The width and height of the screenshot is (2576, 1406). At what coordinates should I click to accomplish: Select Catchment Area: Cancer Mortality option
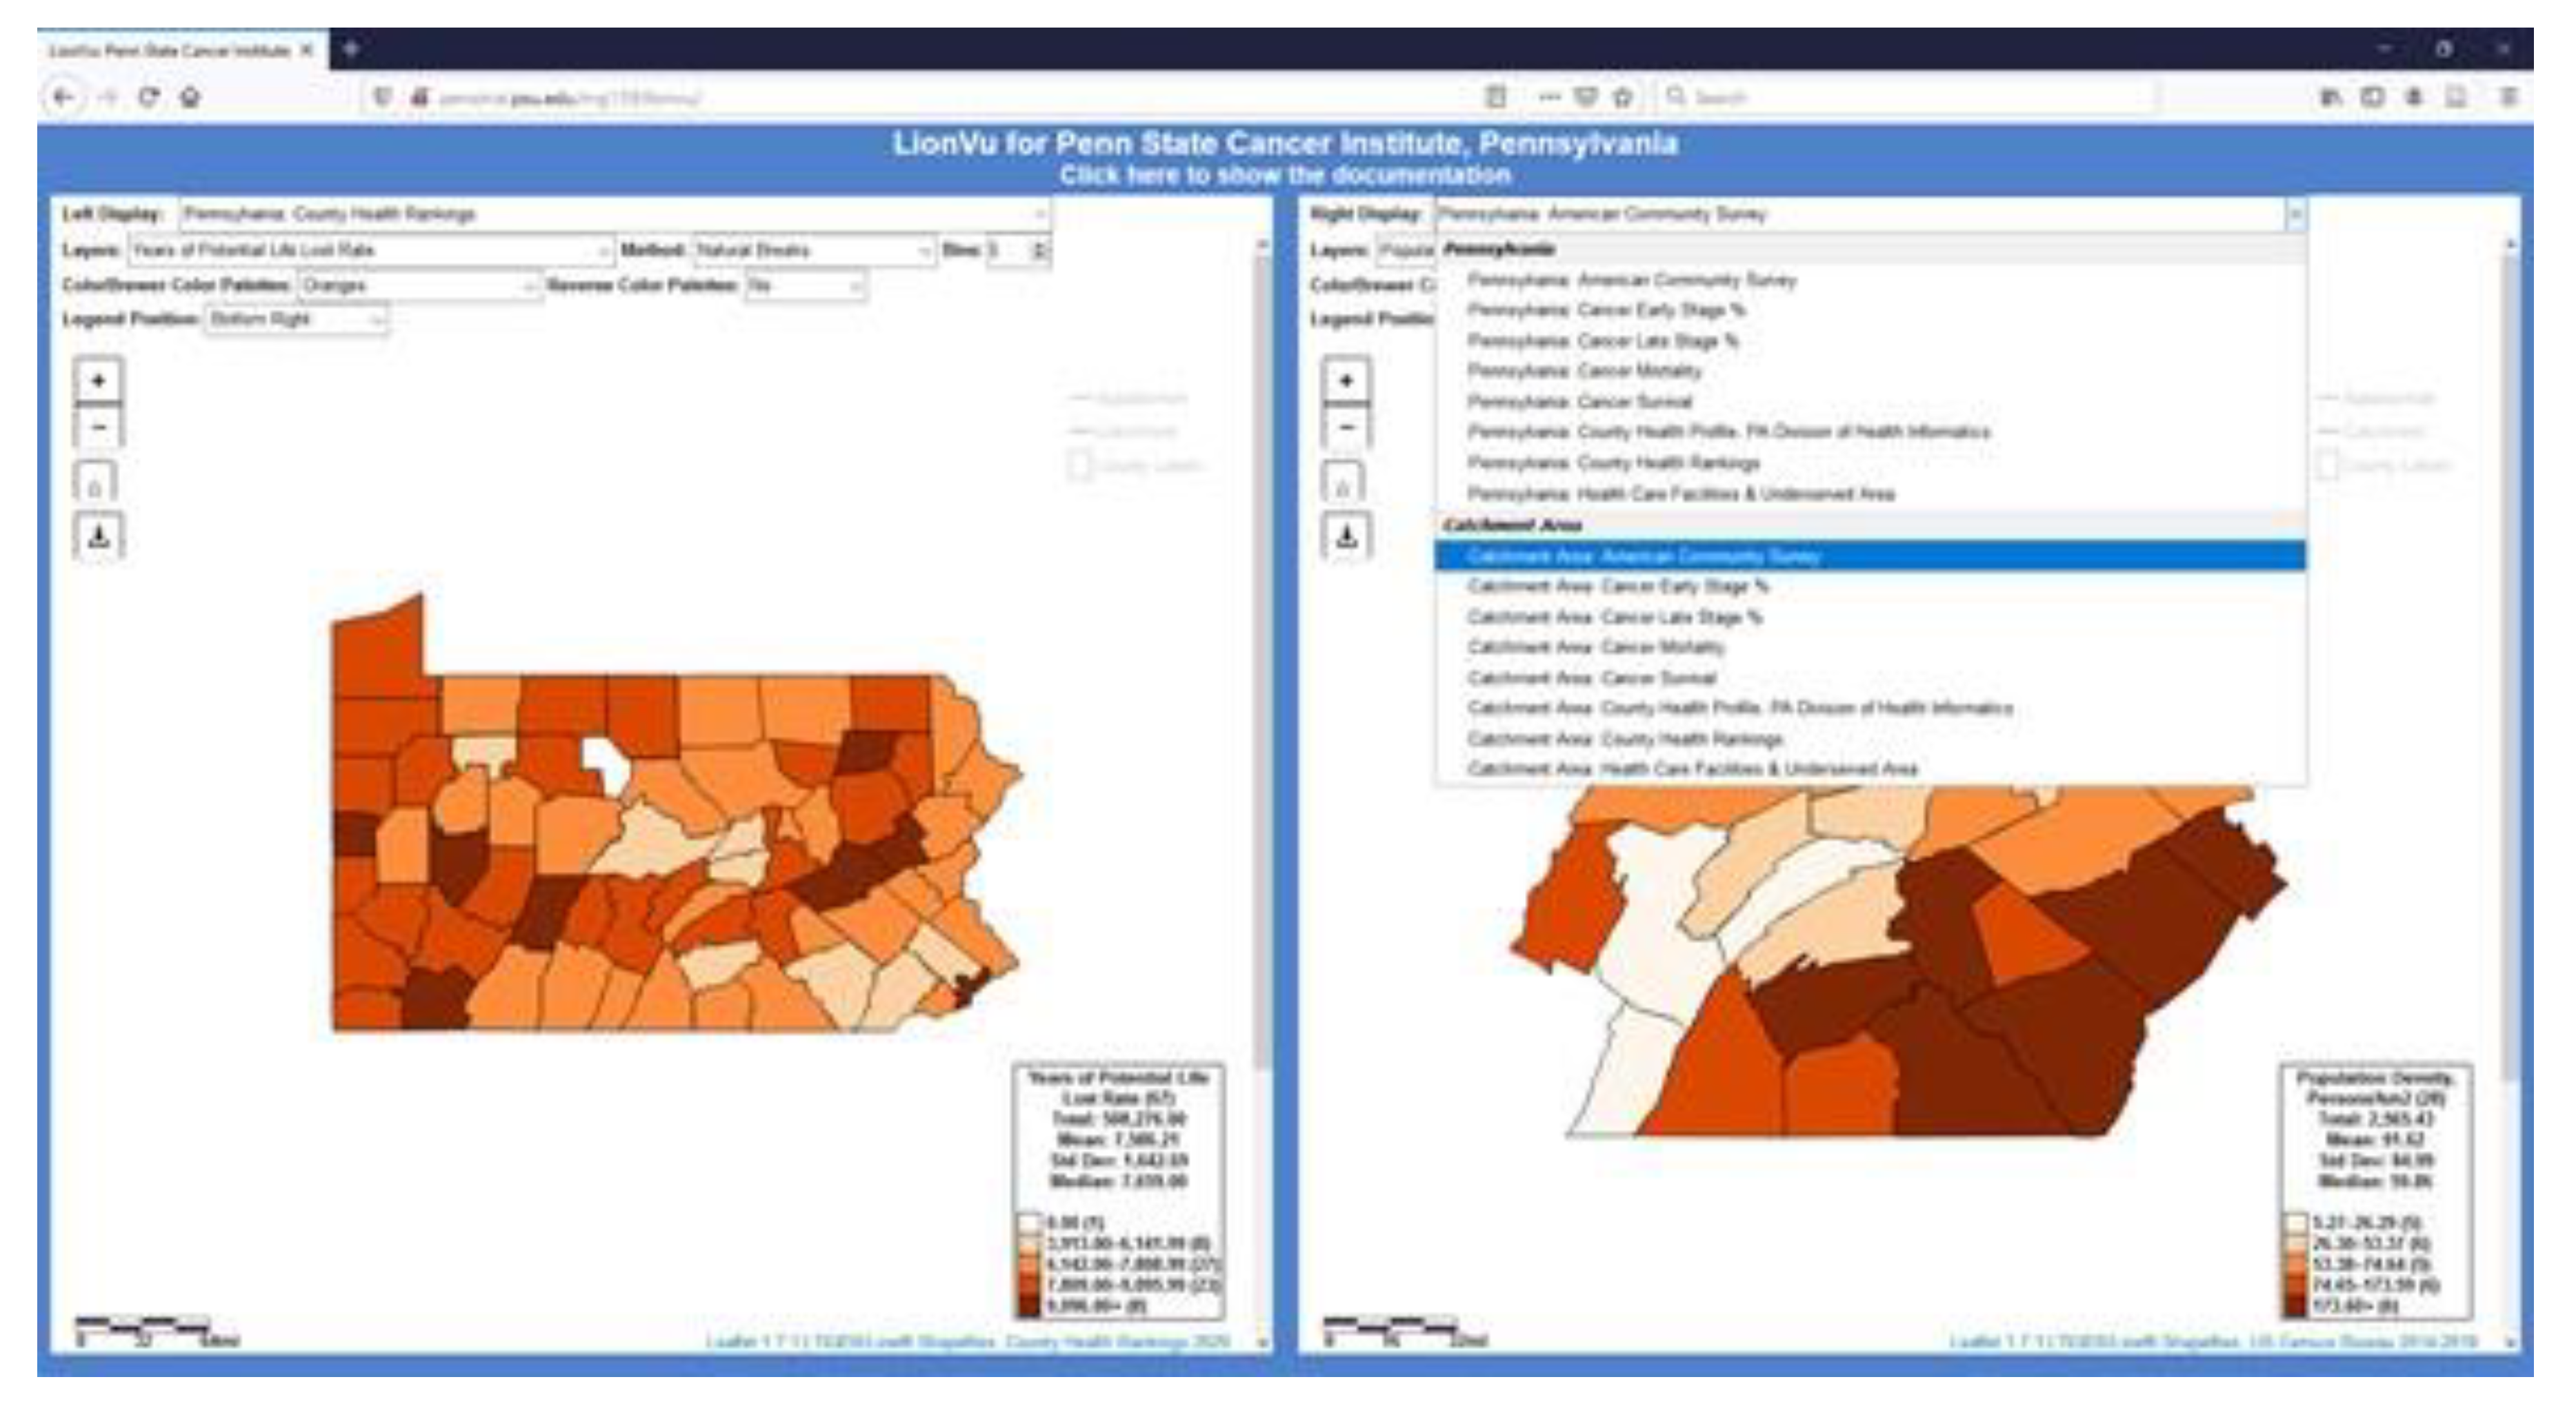[1596, 648]
